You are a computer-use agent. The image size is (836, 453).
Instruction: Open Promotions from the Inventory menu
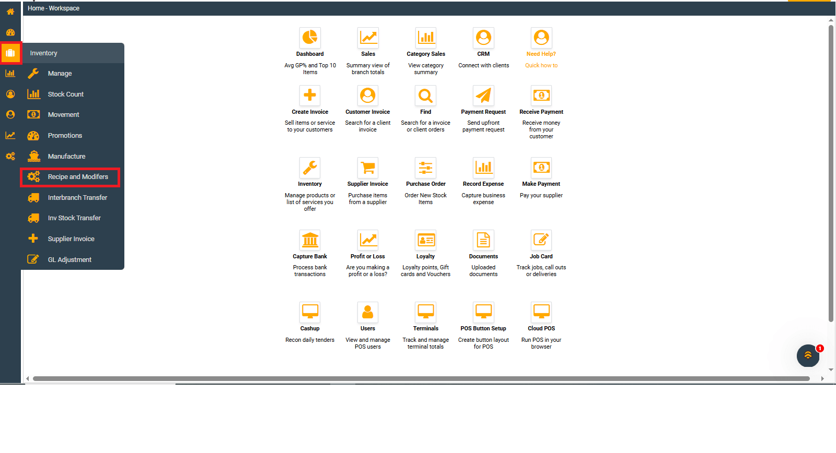(65, 136)
